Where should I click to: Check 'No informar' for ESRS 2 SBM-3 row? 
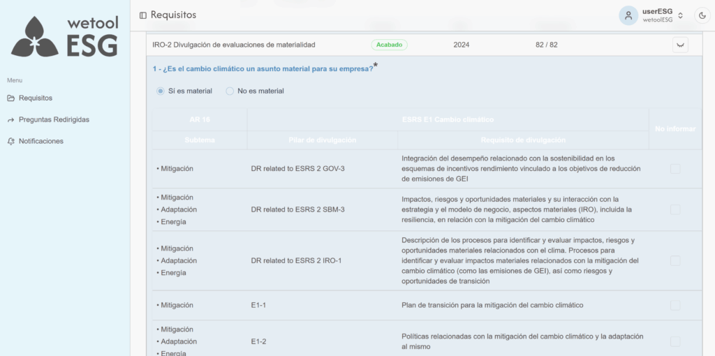click(x=675, y=209)
